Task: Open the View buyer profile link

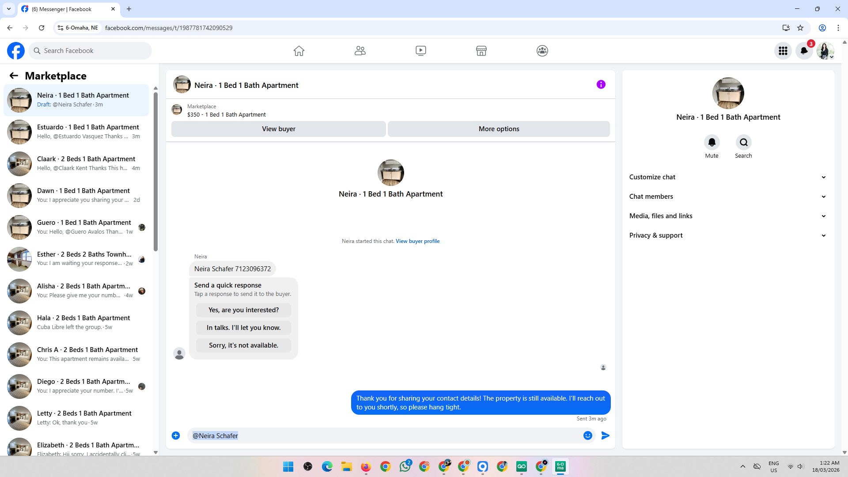Action: [417, 241]
